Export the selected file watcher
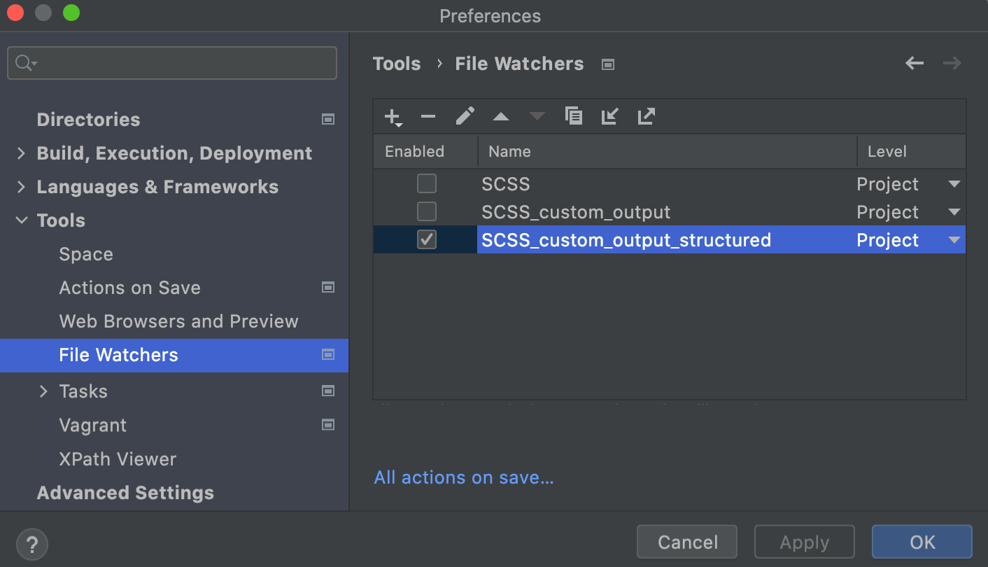988x567 pixels. [x=645, y=116]
